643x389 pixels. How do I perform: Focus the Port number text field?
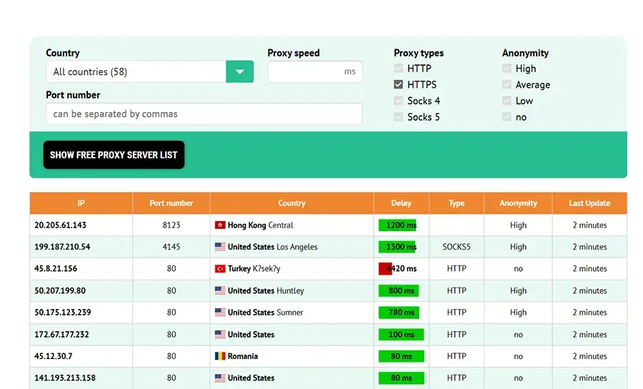[x=203, y=114]
